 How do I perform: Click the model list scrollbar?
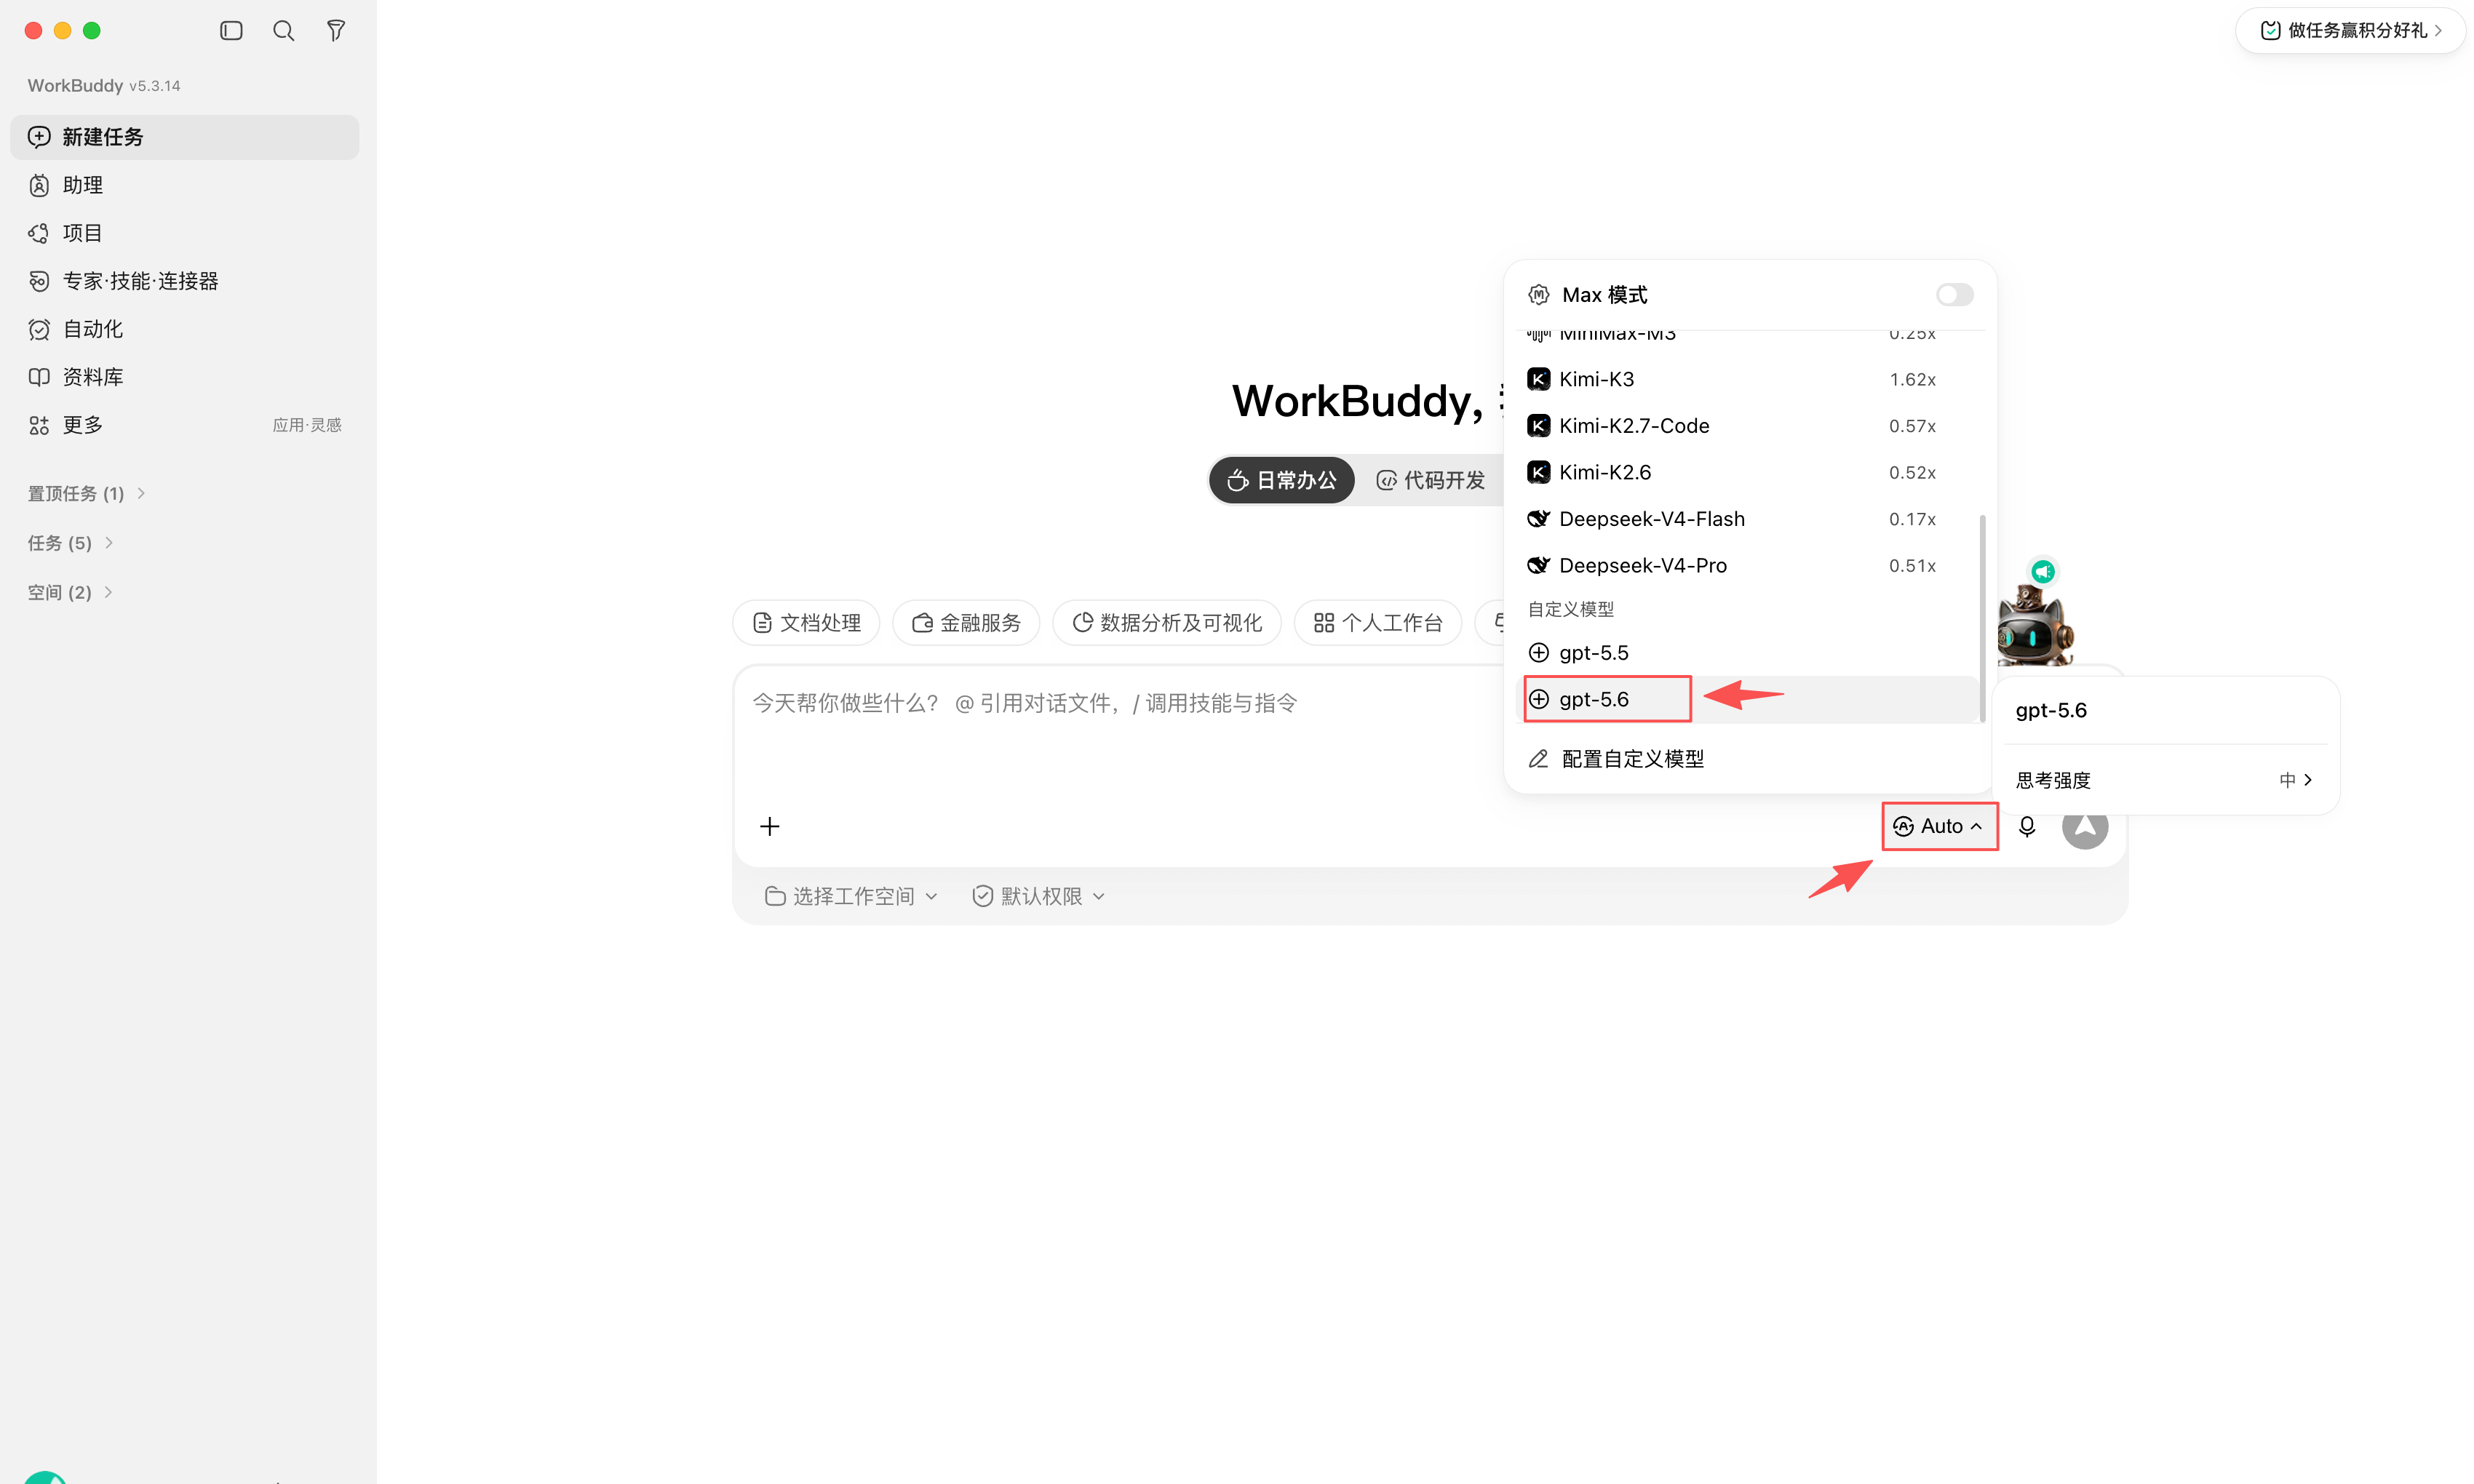coord(1982,618)
